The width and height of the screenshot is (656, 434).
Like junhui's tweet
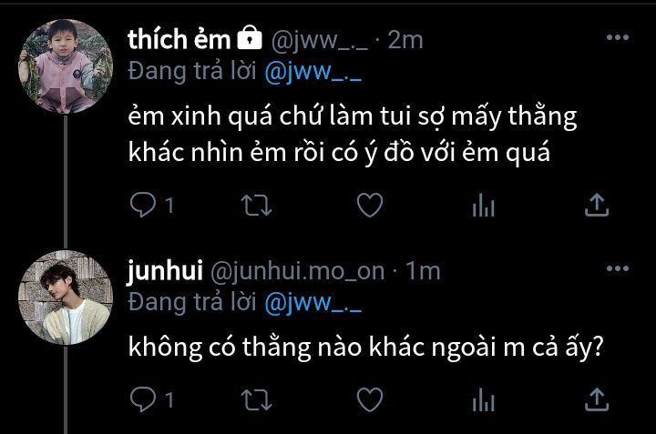tap(370, 399)
